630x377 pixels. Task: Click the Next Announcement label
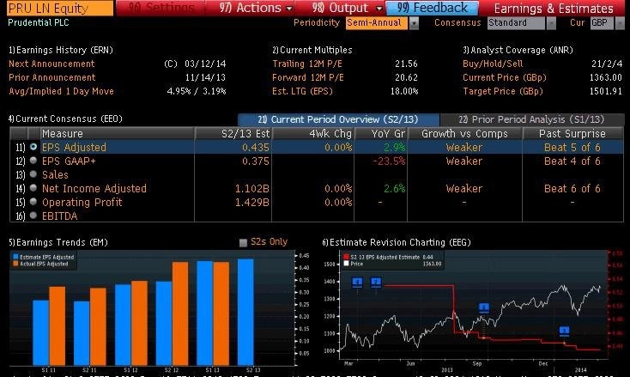(51, 64)
